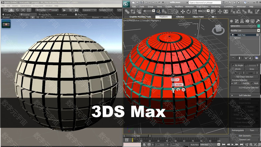This screenshot has height=147, width=261.
Task: Click the Shrink button
Action: 238,69
